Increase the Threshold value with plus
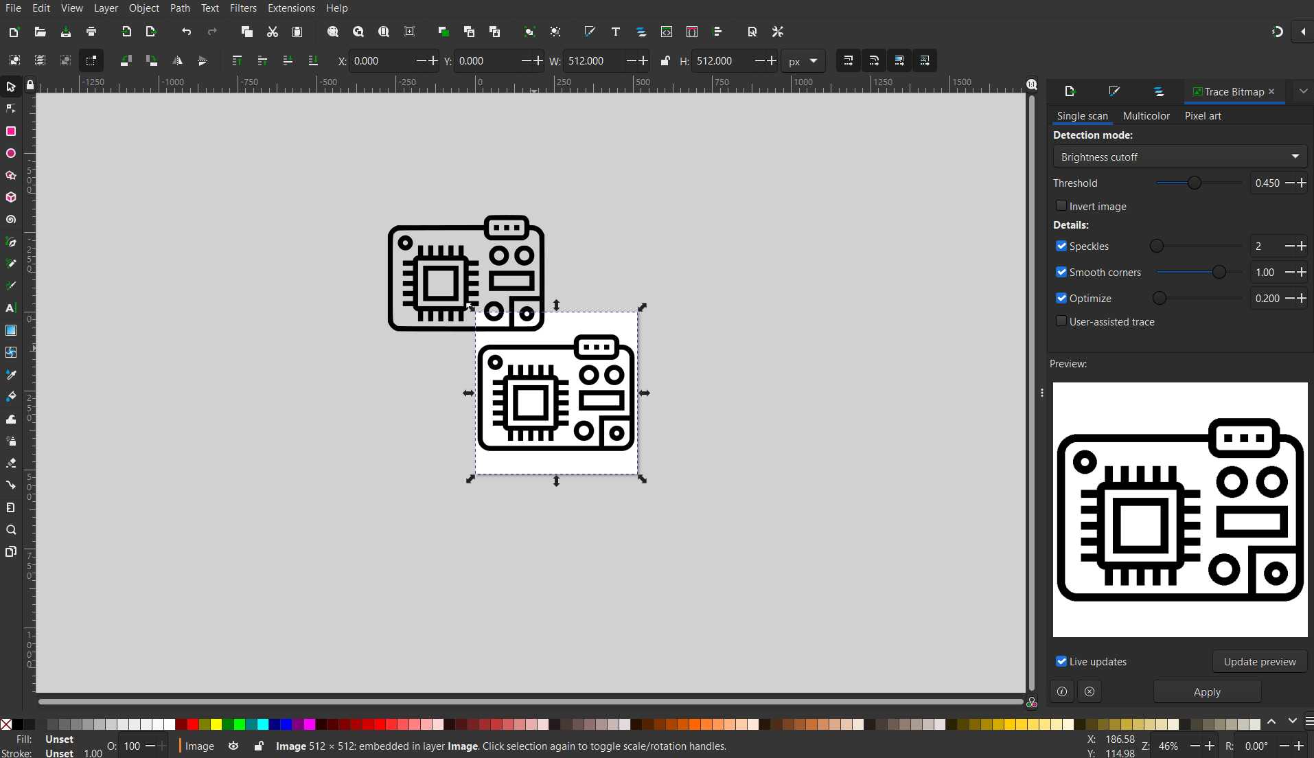1314x758 pixels. click(1301, 183)
